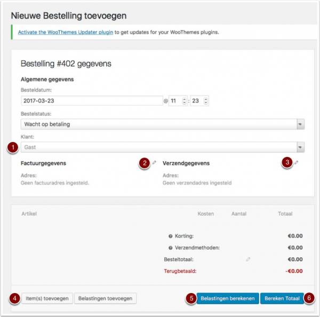Click the Artikel column header

29,213
